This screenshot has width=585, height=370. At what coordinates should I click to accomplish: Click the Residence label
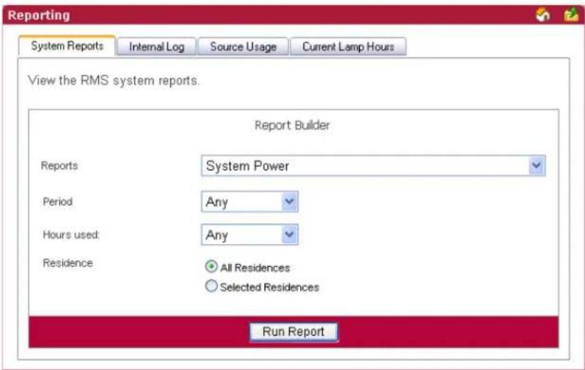click(x=68, y=263)
